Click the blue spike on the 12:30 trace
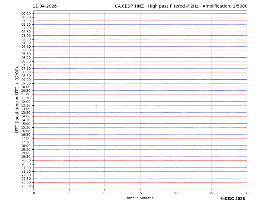 [x=96, y=105]
